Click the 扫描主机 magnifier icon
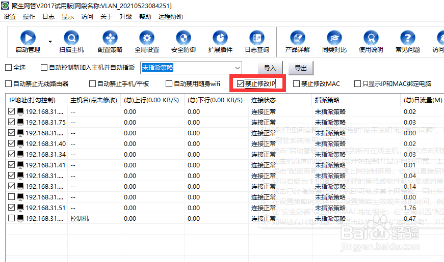 tap(71, 38)
